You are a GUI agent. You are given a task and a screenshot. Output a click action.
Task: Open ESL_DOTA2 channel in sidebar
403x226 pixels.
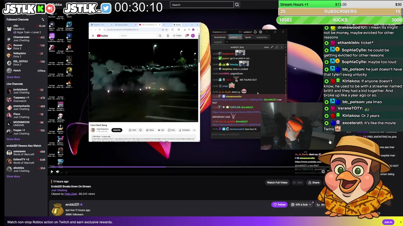pyautogui.click(x=26, y=63)
